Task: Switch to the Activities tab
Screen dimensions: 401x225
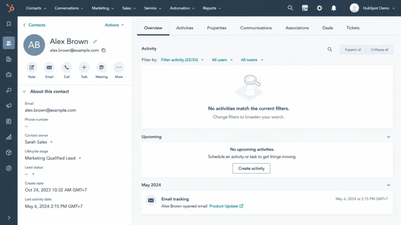Action: click(x=185, y=28)
